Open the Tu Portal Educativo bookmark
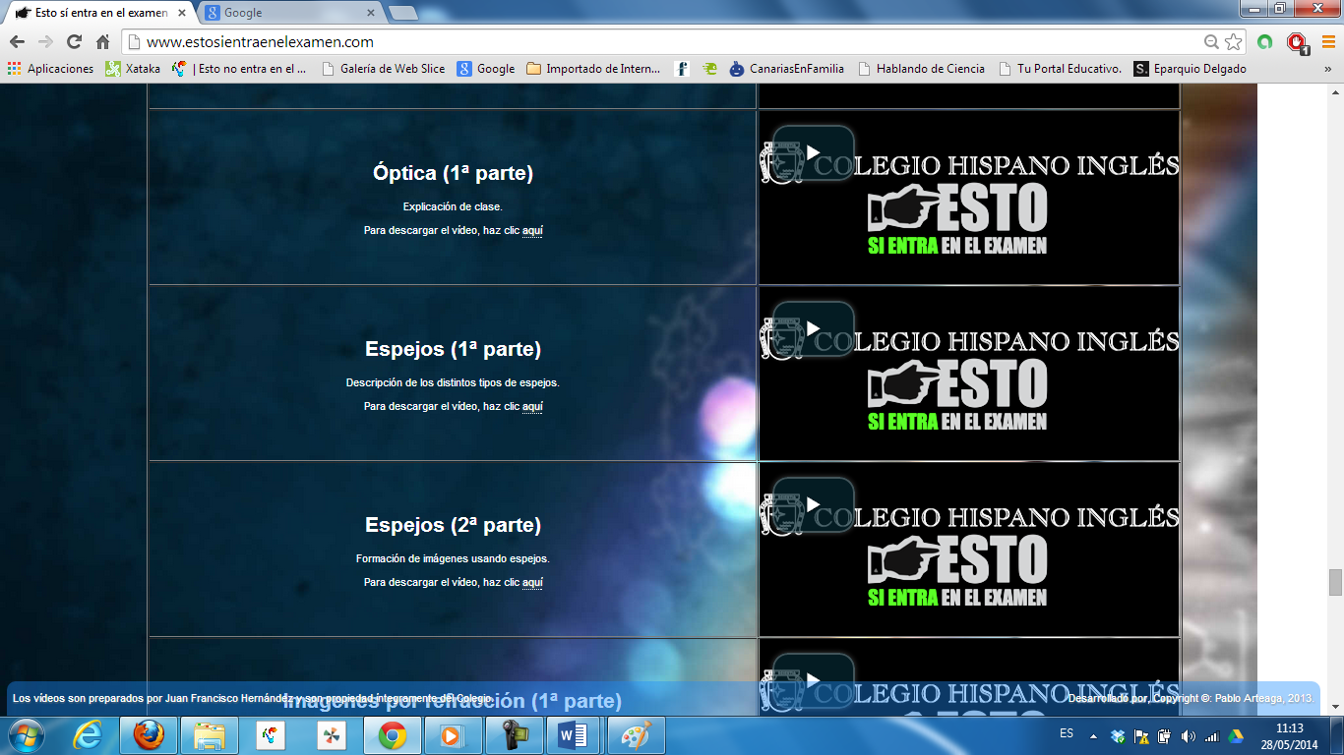Viewport: 1344px width, 755px height. pyautogui.click(x=1060, y=69)
